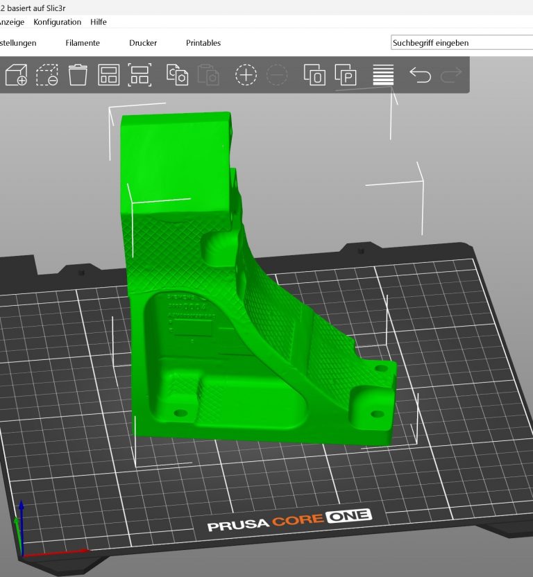
Task: Split the model into objects
Action: coord(314,74)
